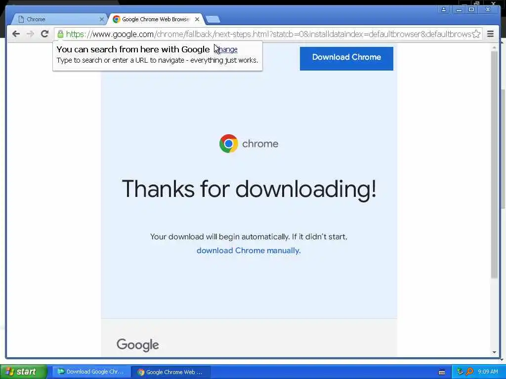Open a new tab with the tab button
The width and height of the screenshot is (506, 379).
tap(213, 19)
